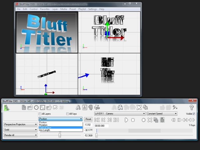Go to the previous key
This screenshot has height=150, width=200.
pos(103,120)
